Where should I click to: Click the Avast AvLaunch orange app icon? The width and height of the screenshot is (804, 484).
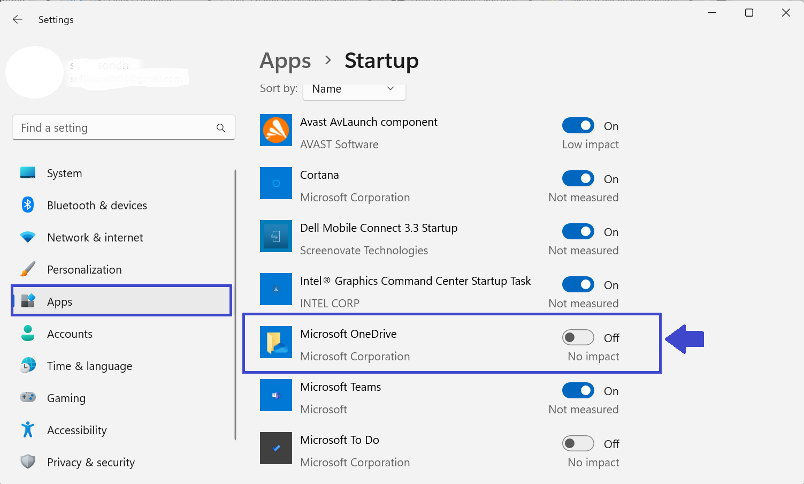pyautogui.click(x=276, y=130)
